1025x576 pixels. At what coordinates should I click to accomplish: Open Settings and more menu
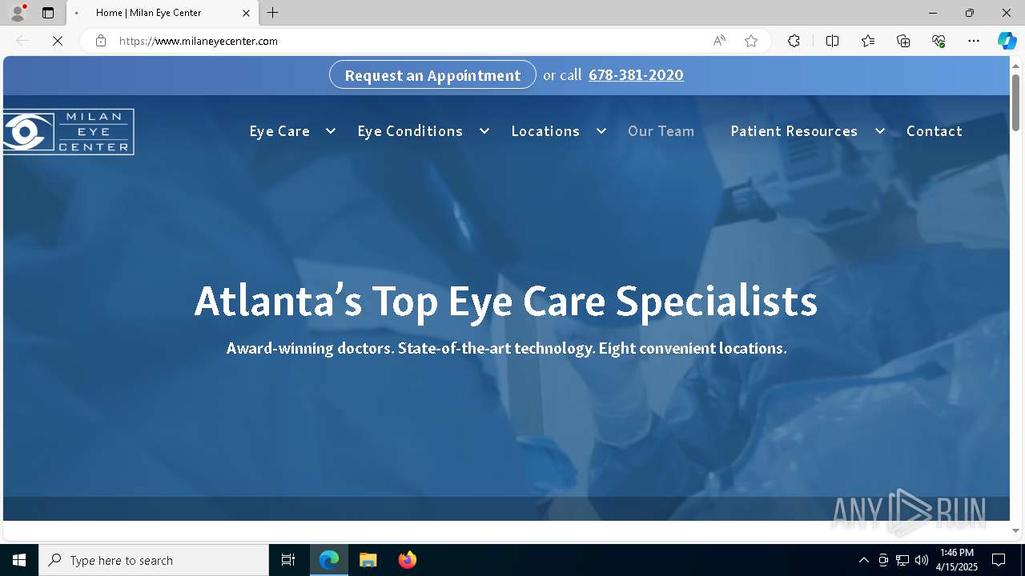974,41
